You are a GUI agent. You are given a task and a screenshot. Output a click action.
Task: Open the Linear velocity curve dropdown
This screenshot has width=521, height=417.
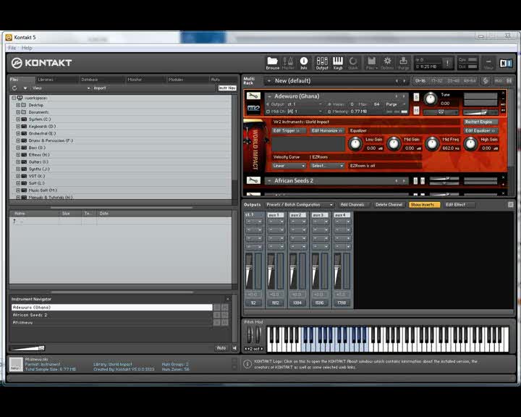pyautogui.click(x=288, y=166)
